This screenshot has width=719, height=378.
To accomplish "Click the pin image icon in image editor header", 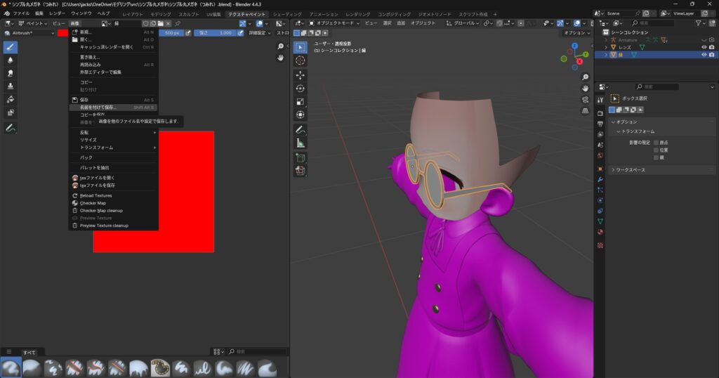I will pyautogui.click(x=178, y=23).
